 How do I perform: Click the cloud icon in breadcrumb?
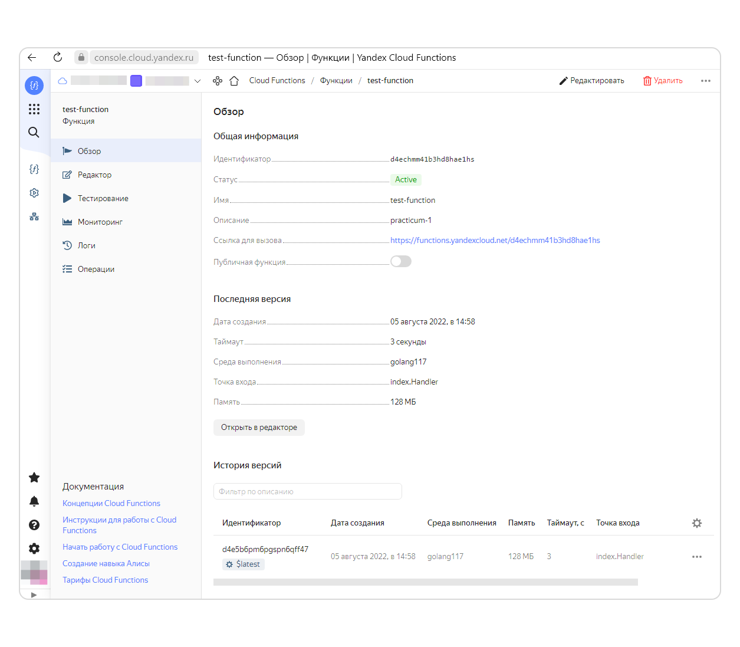coord(63,81)
